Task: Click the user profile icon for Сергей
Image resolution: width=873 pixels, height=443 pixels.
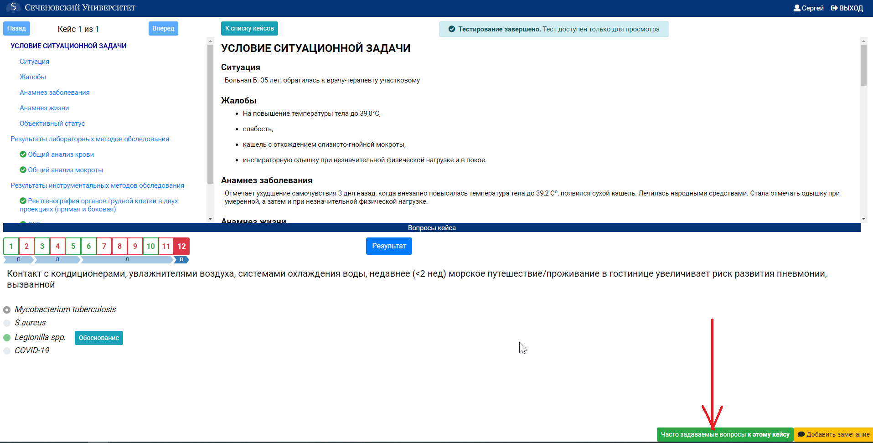Action: (797, 8)
